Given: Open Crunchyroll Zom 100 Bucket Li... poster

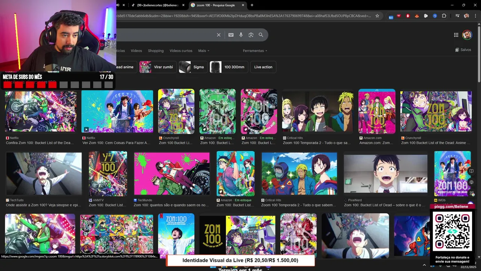Looking at the screenshot, I should (176, 111).
